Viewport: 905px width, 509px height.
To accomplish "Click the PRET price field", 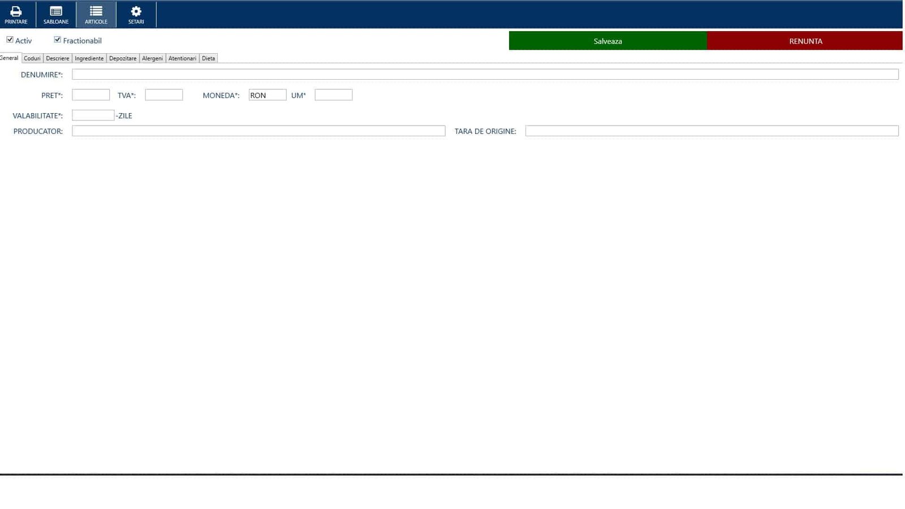I will click(x=90, y=94).
